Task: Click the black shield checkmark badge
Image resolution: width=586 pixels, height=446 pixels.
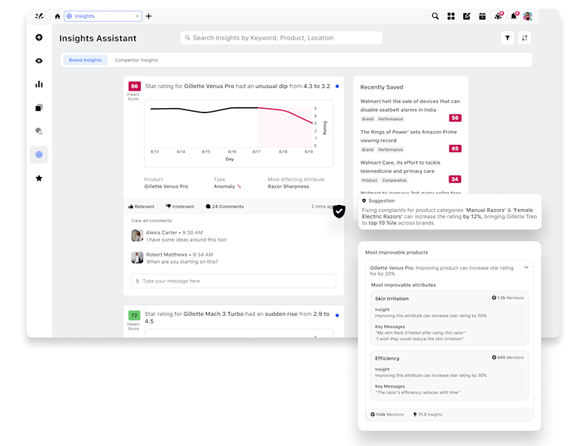Action: click(339, 211)
